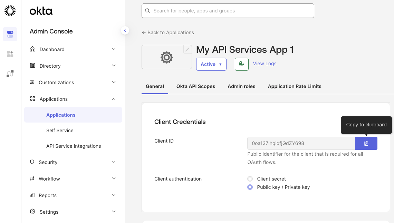The width and height of the screenshot is (394, 223).
Task: Click the Applications four-circles icon
Action: coord(32,99)
